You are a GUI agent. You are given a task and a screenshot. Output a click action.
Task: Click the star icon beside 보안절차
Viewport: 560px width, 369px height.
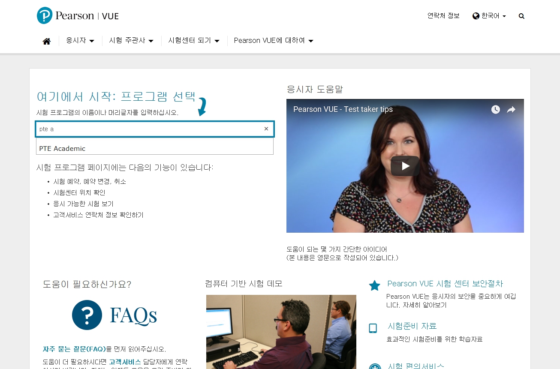pyautogui.click(x=374, y=286)
